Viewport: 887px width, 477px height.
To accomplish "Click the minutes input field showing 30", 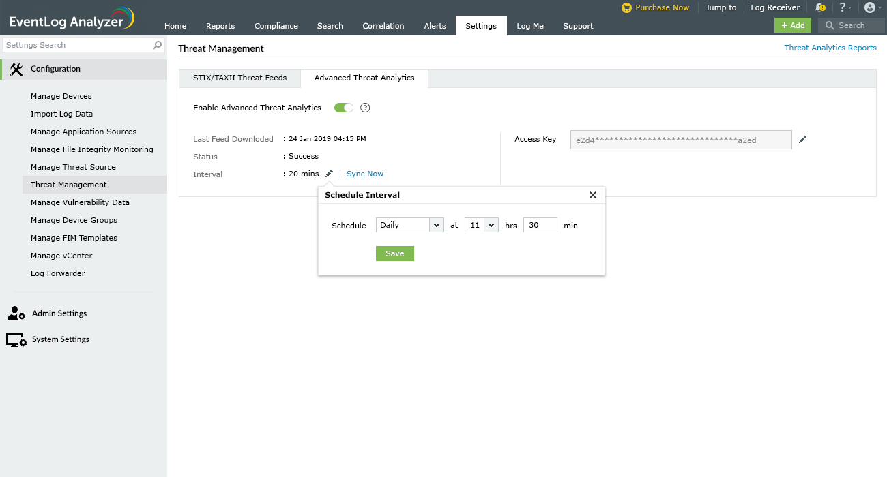I will pos(540,225).
